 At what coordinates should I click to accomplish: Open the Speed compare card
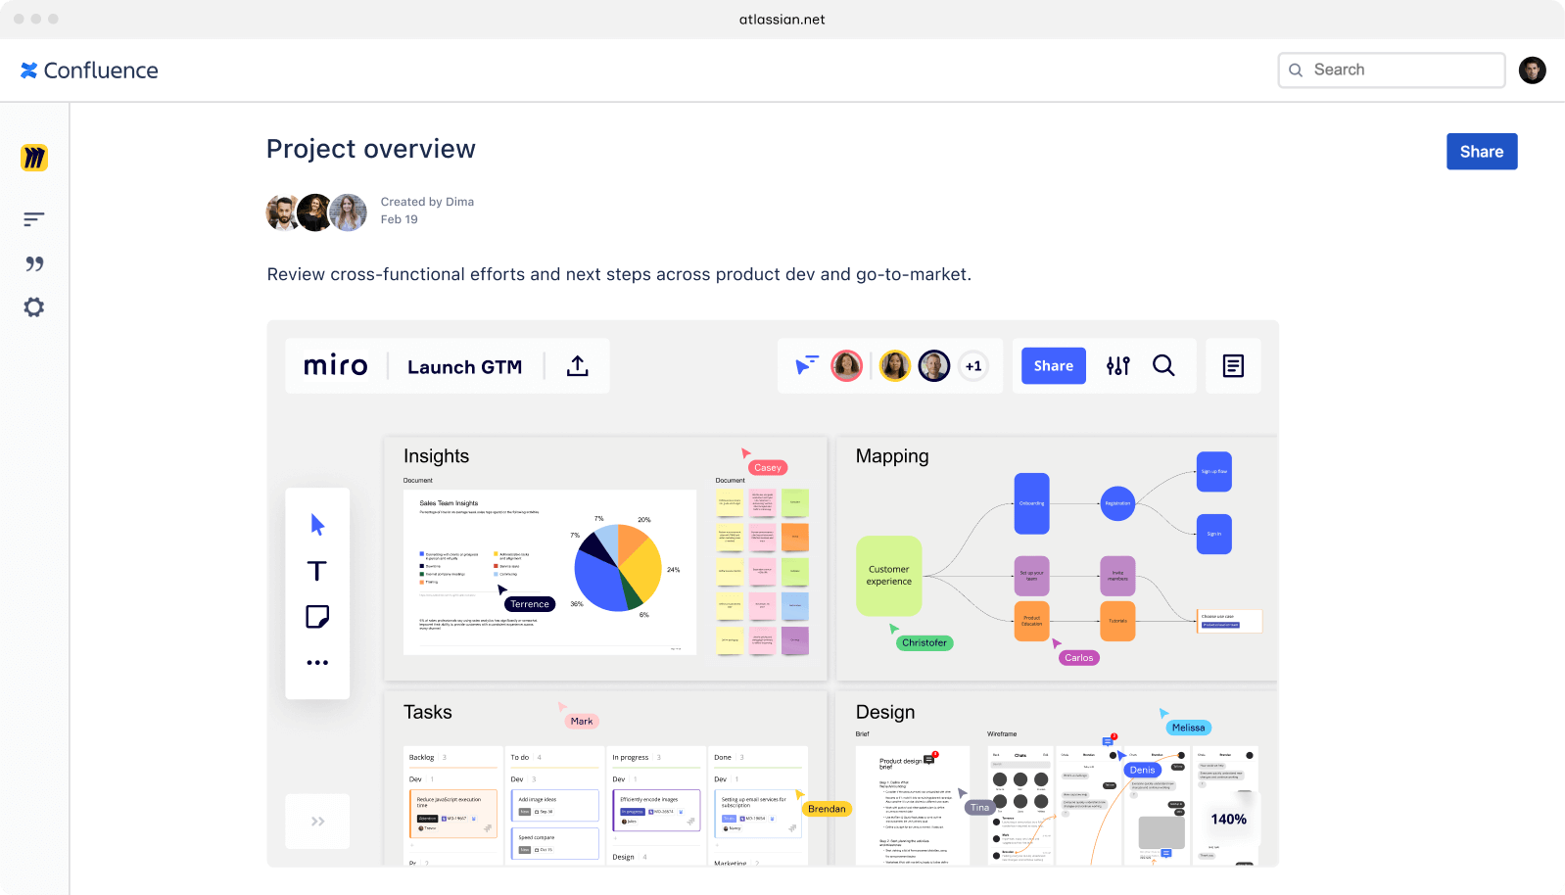coord(554,843)
